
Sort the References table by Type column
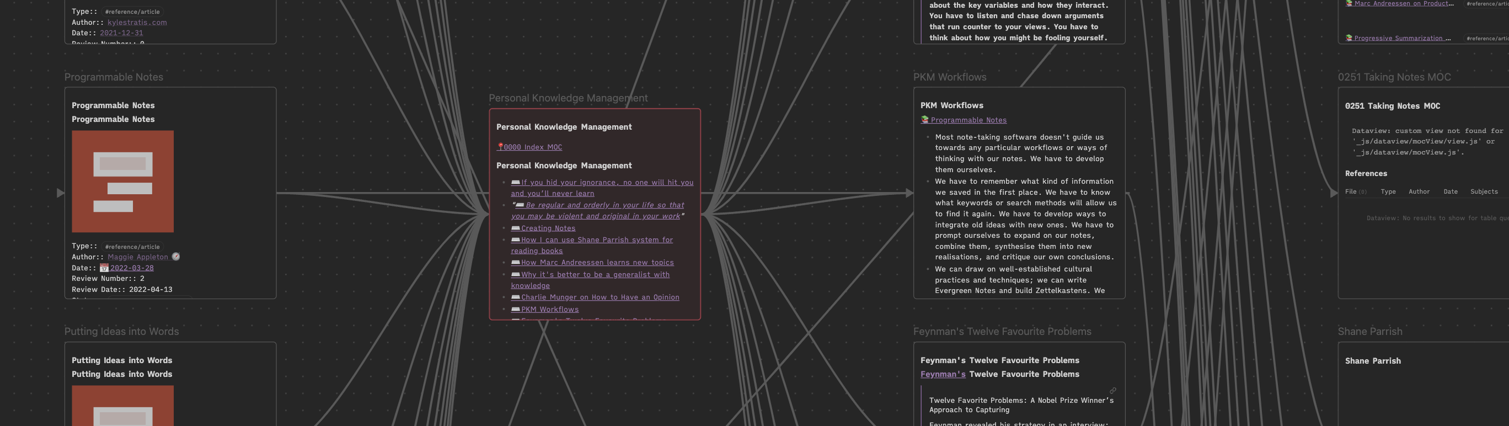[1388, 191]
